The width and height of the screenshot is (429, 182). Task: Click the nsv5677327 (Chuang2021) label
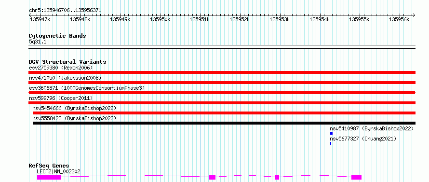363,139
